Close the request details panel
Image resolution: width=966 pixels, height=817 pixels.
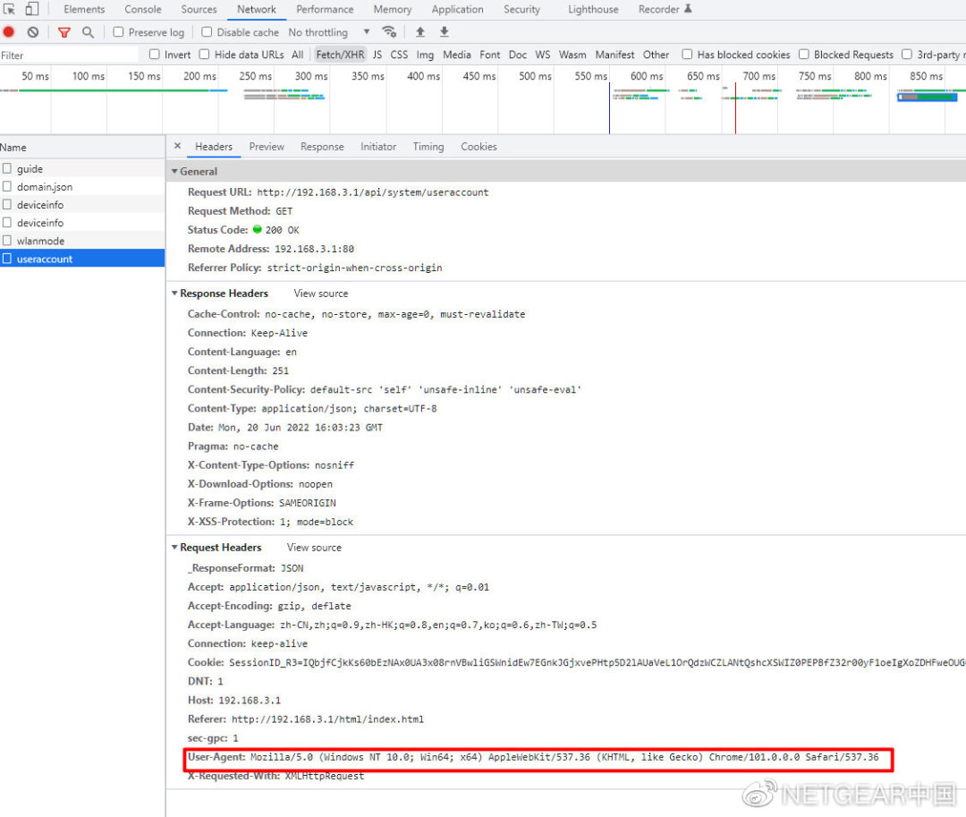pyautogui.click(x=177, y=146)
